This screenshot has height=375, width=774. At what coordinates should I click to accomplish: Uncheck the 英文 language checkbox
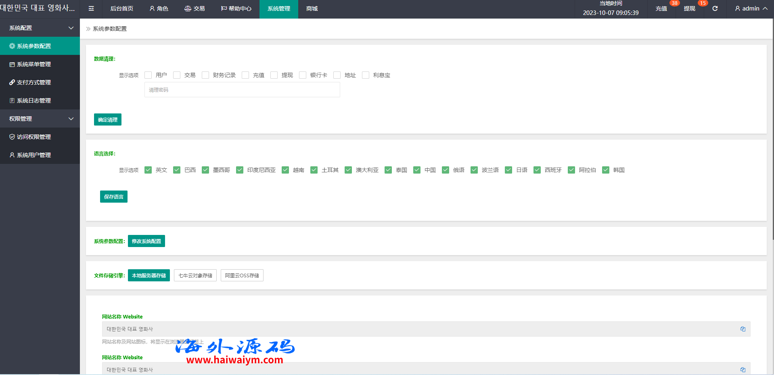148,170
